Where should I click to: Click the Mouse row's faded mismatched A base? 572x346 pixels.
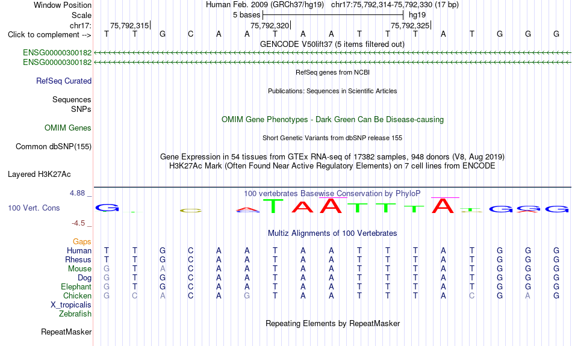(163, 269)
